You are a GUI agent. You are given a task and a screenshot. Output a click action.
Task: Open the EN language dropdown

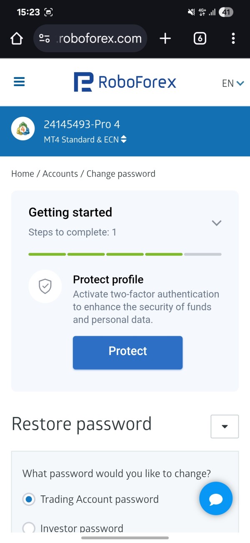point(232,83)
